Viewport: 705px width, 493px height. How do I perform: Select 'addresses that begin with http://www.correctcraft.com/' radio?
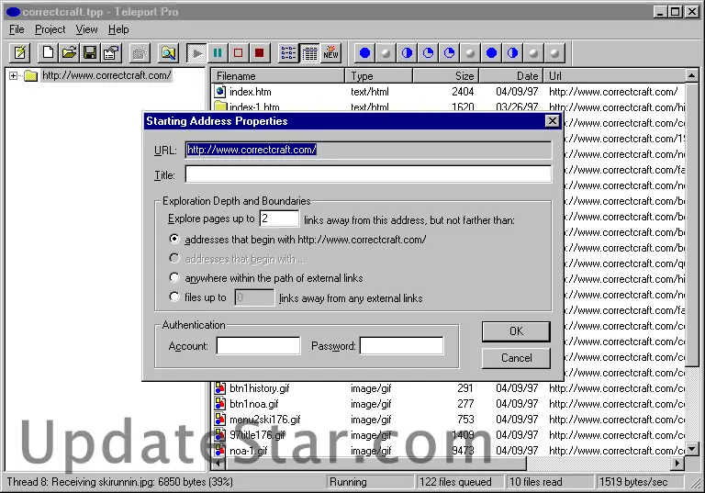[174, 239]
